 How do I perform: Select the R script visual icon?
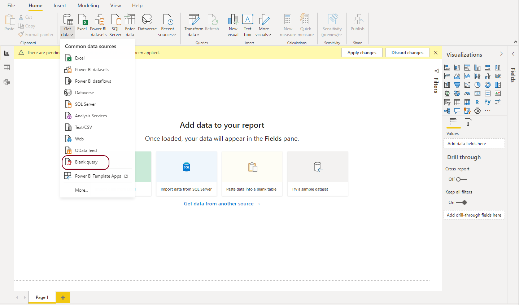(477, 102)
